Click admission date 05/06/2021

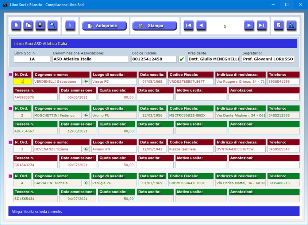point(78,97)
